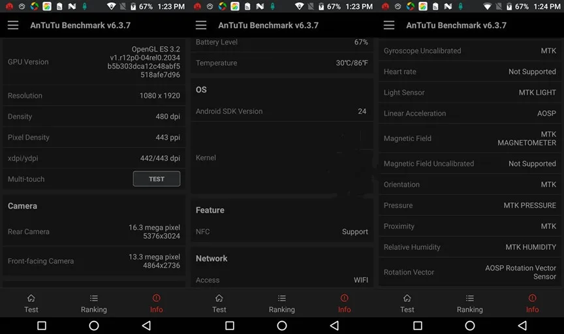Select Heart rate row showing Not Supported
This screenshot has height=334, width=564.
pyautogui.click(x=470, y=72)
